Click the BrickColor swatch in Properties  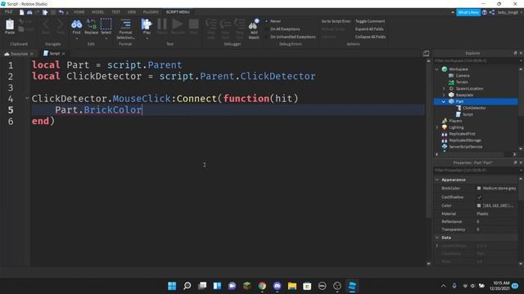(479, 189)
